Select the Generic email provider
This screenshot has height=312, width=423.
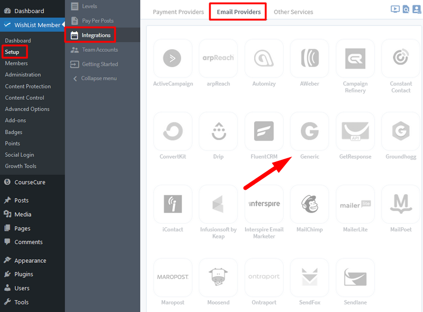pos(310,131)
